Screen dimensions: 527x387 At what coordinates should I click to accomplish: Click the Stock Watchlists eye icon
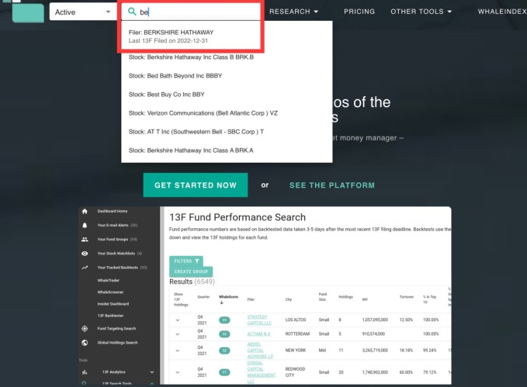click(85, 254)
